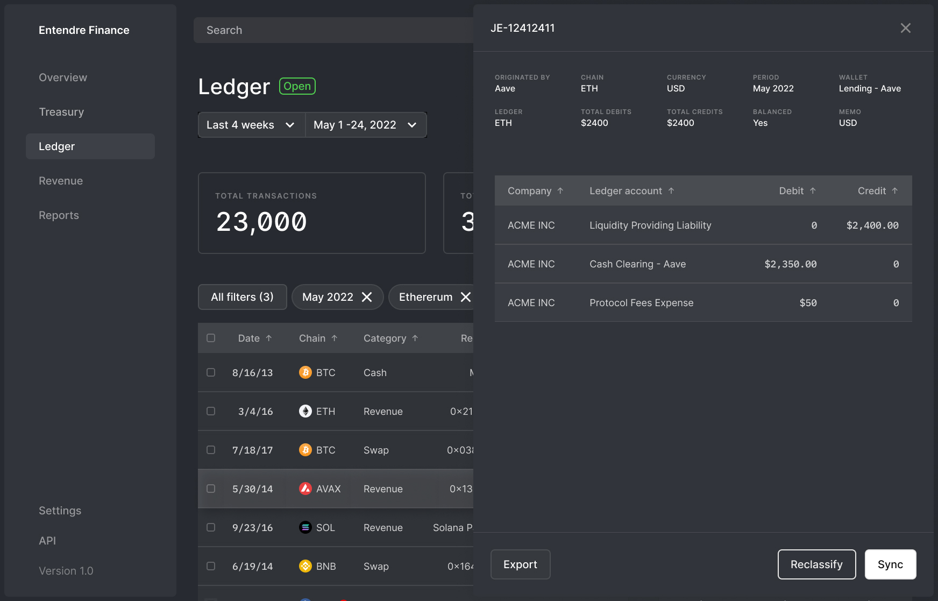
Task: Click the JE-12412411 entry title
Action: click(522, 28)
